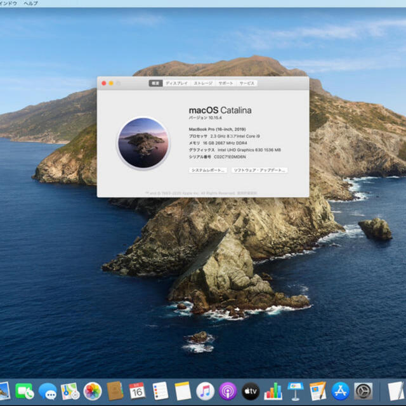The width and height of the screenshot is (406, 406).
Task: Click the シリアル番号 serial number line
Action: pyautogui.click(x=217, y=157)
